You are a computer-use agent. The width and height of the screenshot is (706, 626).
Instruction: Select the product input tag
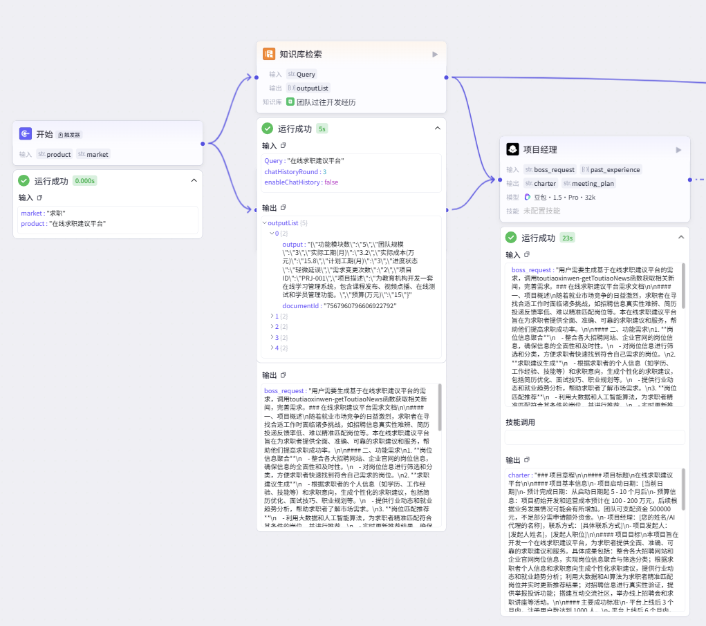[55, 154]
